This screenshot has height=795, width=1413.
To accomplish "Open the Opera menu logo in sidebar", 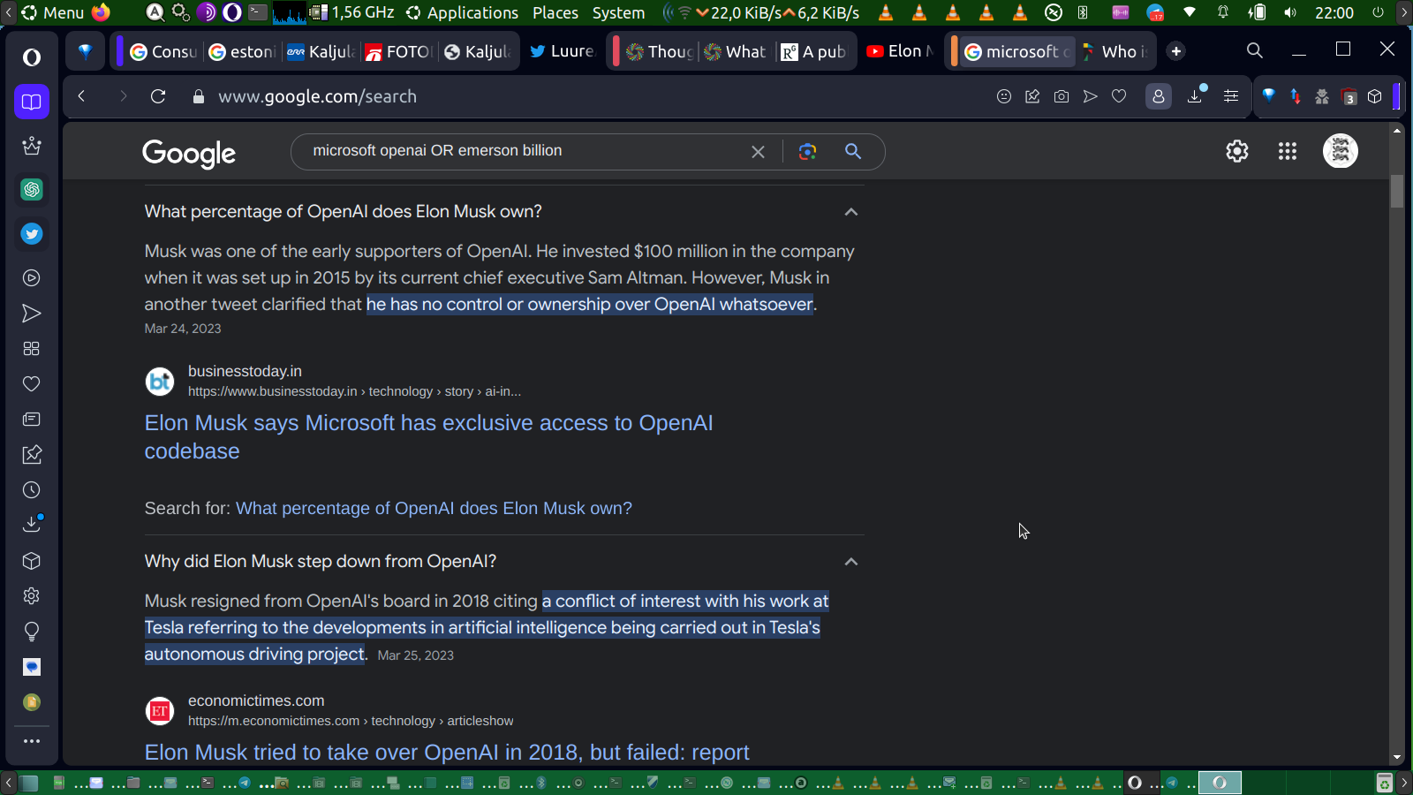I will (32, 57).
